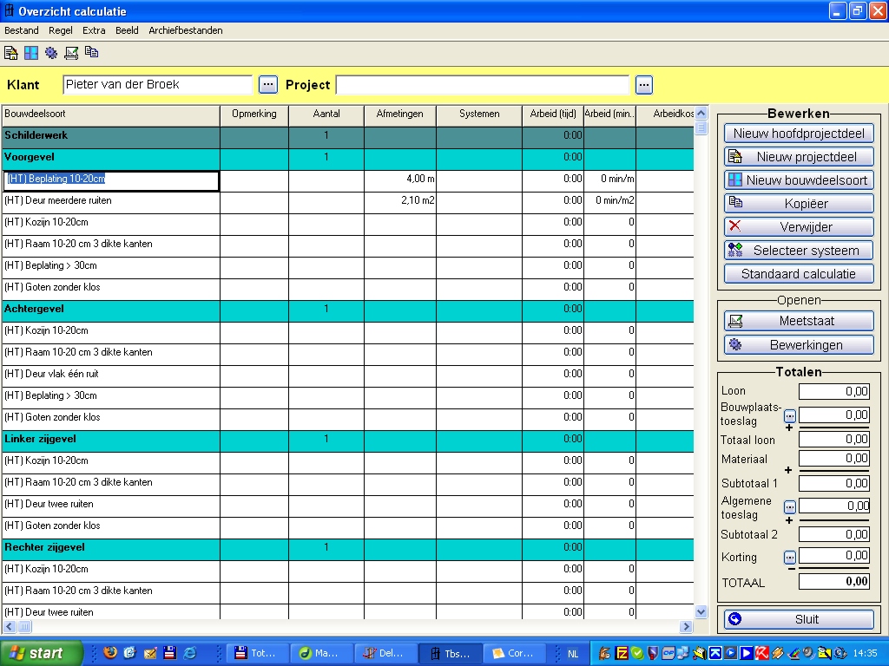The width and height of the screenshot is (889, 666).
Task: Click the copy documents toolbar icon
Action: point(91,53)
